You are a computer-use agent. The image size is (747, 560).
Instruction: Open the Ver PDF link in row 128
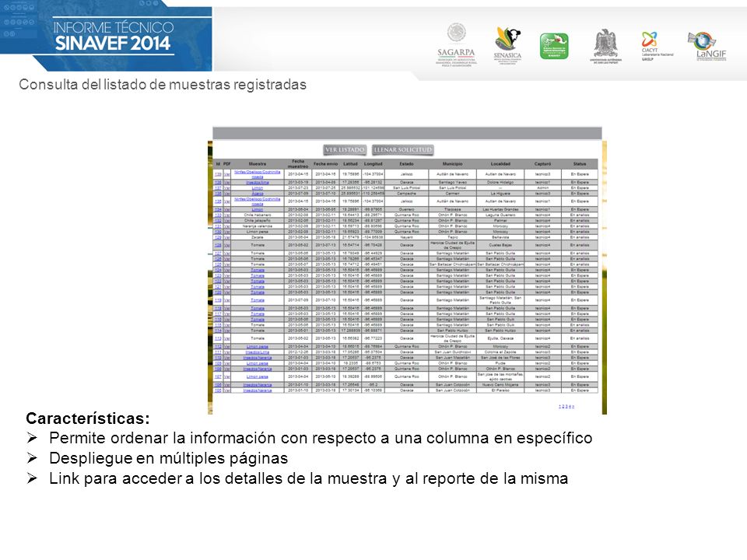[227, 245]
